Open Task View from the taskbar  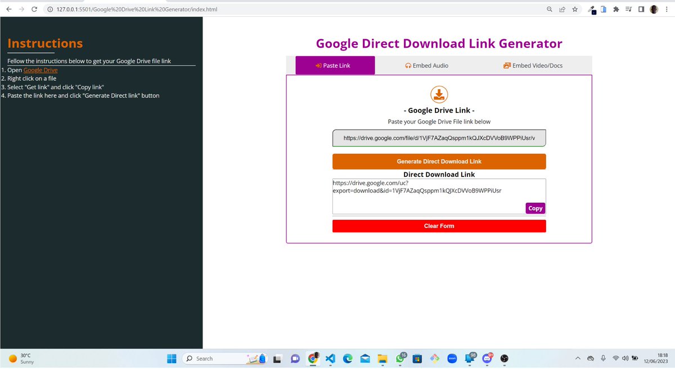[277, 359]
